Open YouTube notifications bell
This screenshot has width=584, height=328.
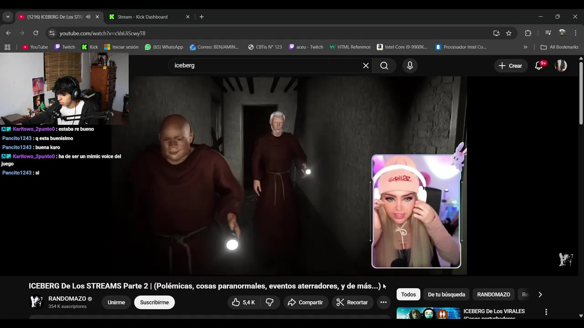(x=539, y=66)
